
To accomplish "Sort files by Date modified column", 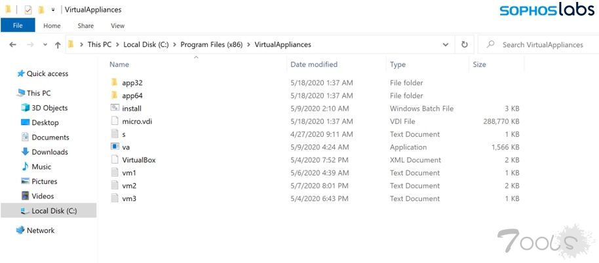I will 314,65.
